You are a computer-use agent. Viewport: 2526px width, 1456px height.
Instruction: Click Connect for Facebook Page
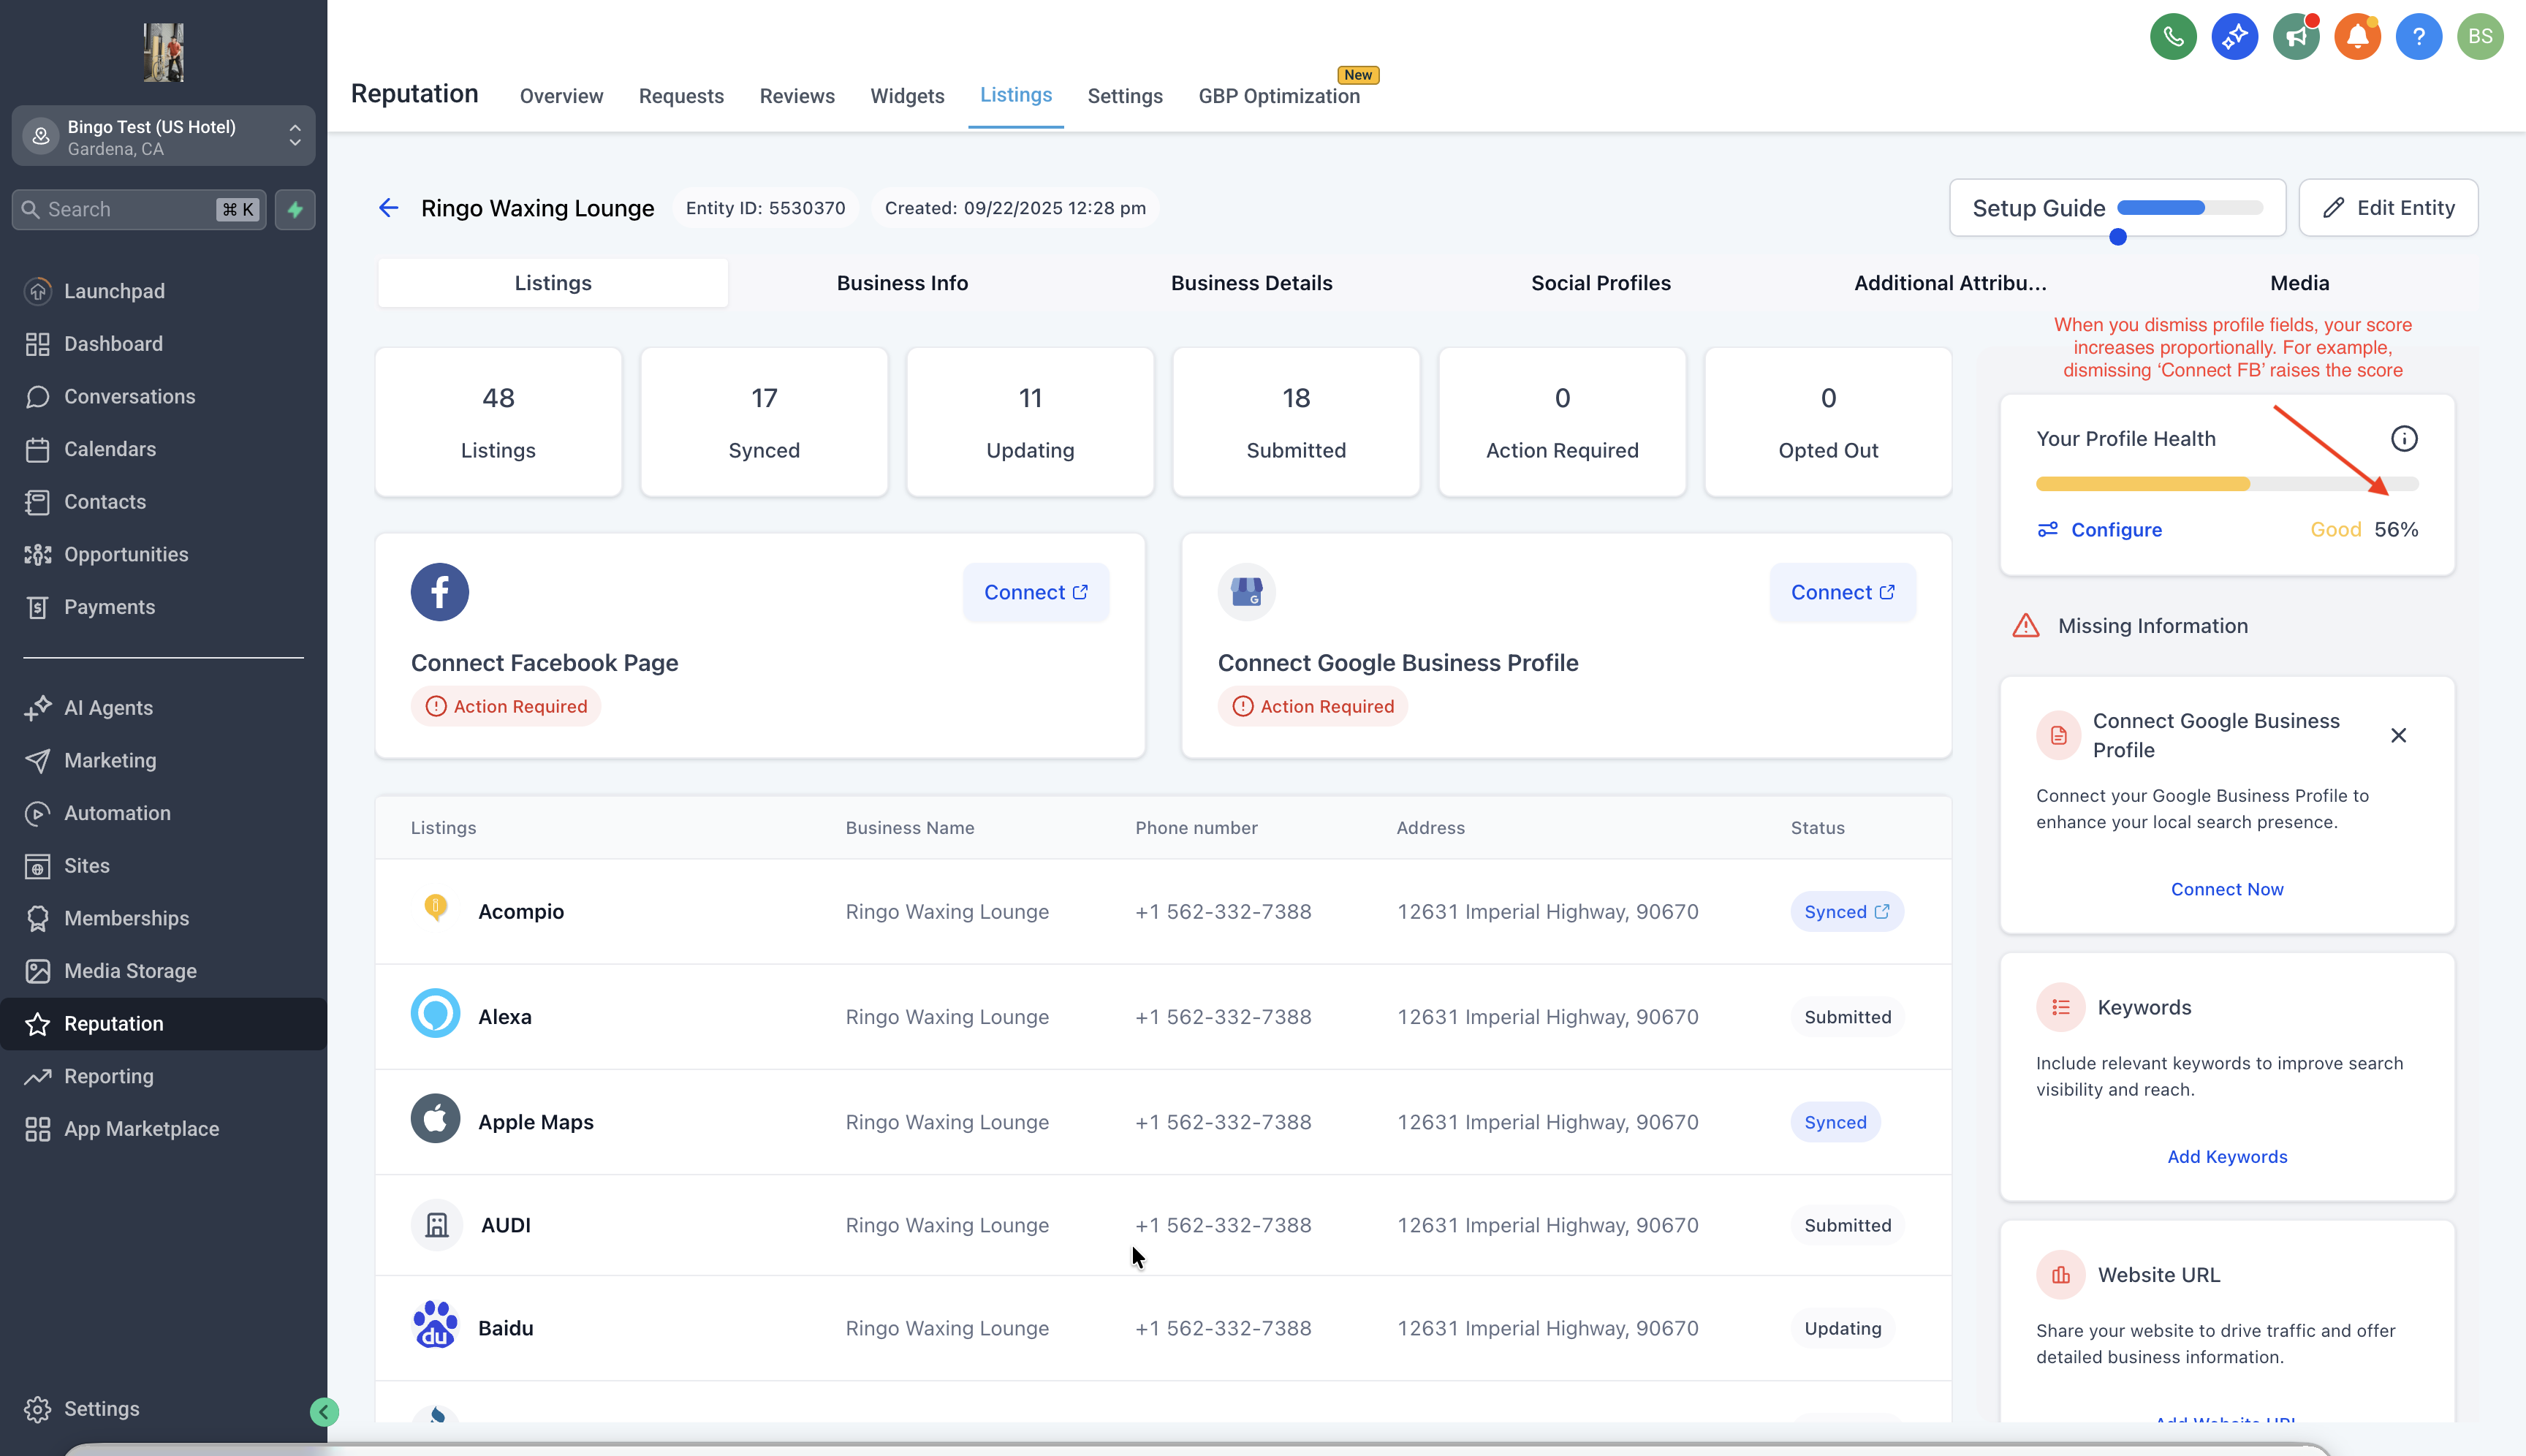point(1035,593)
